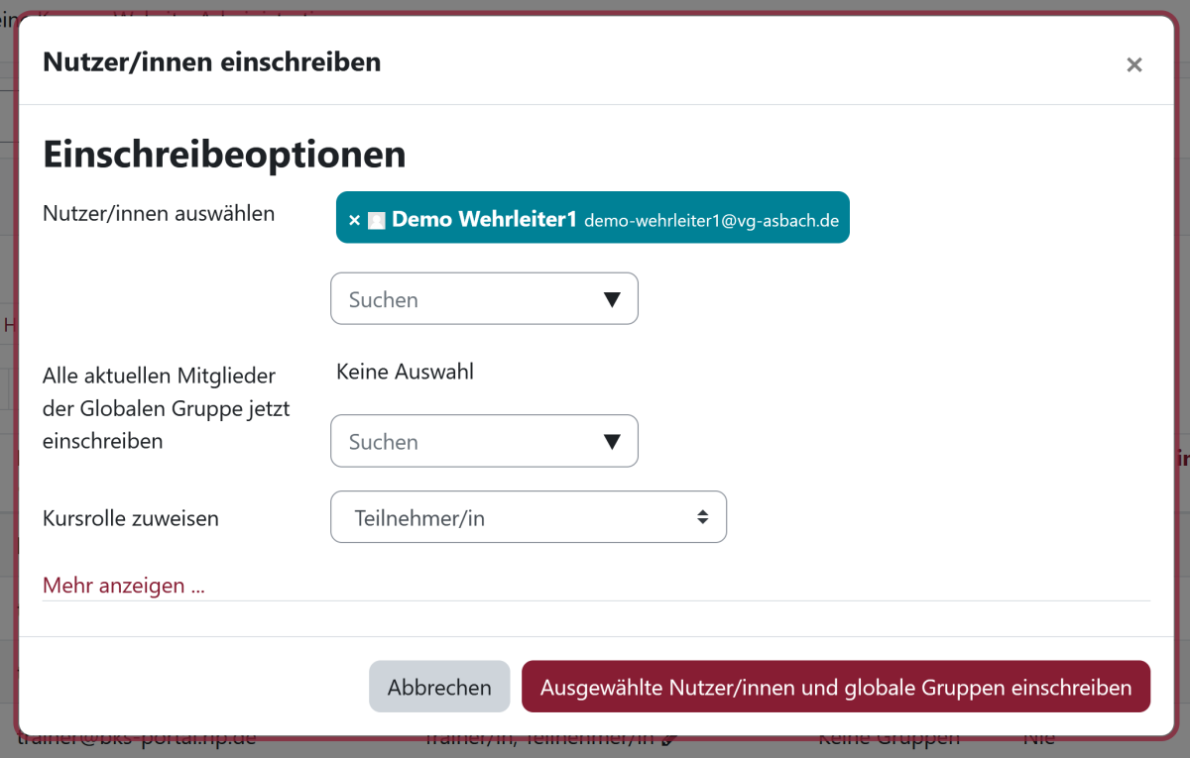Remove Demo Wehrleiter1 via the × icon
Image resolution: width=1190 pixels, height=758 pixels.
(x=354, y=221)
